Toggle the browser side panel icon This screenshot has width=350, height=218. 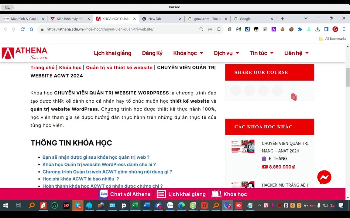(x=326, y=29)
